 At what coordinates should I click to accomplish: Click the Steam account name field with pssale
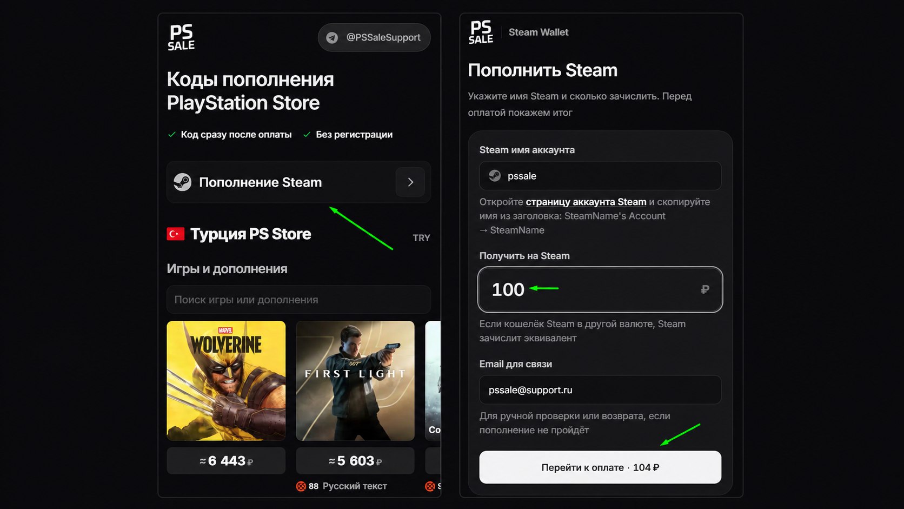600,176
